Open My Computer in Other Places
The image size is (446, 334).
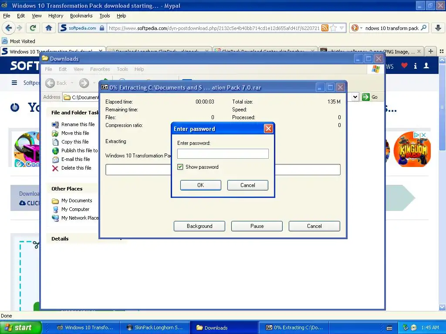(x=71, y=209)
